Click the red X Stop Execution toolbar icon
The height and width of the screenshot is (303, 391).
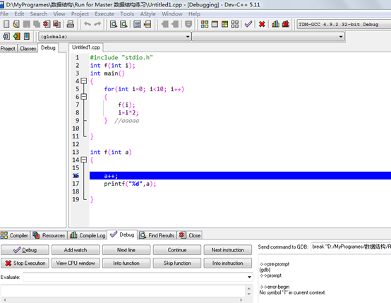coord(262,24)
